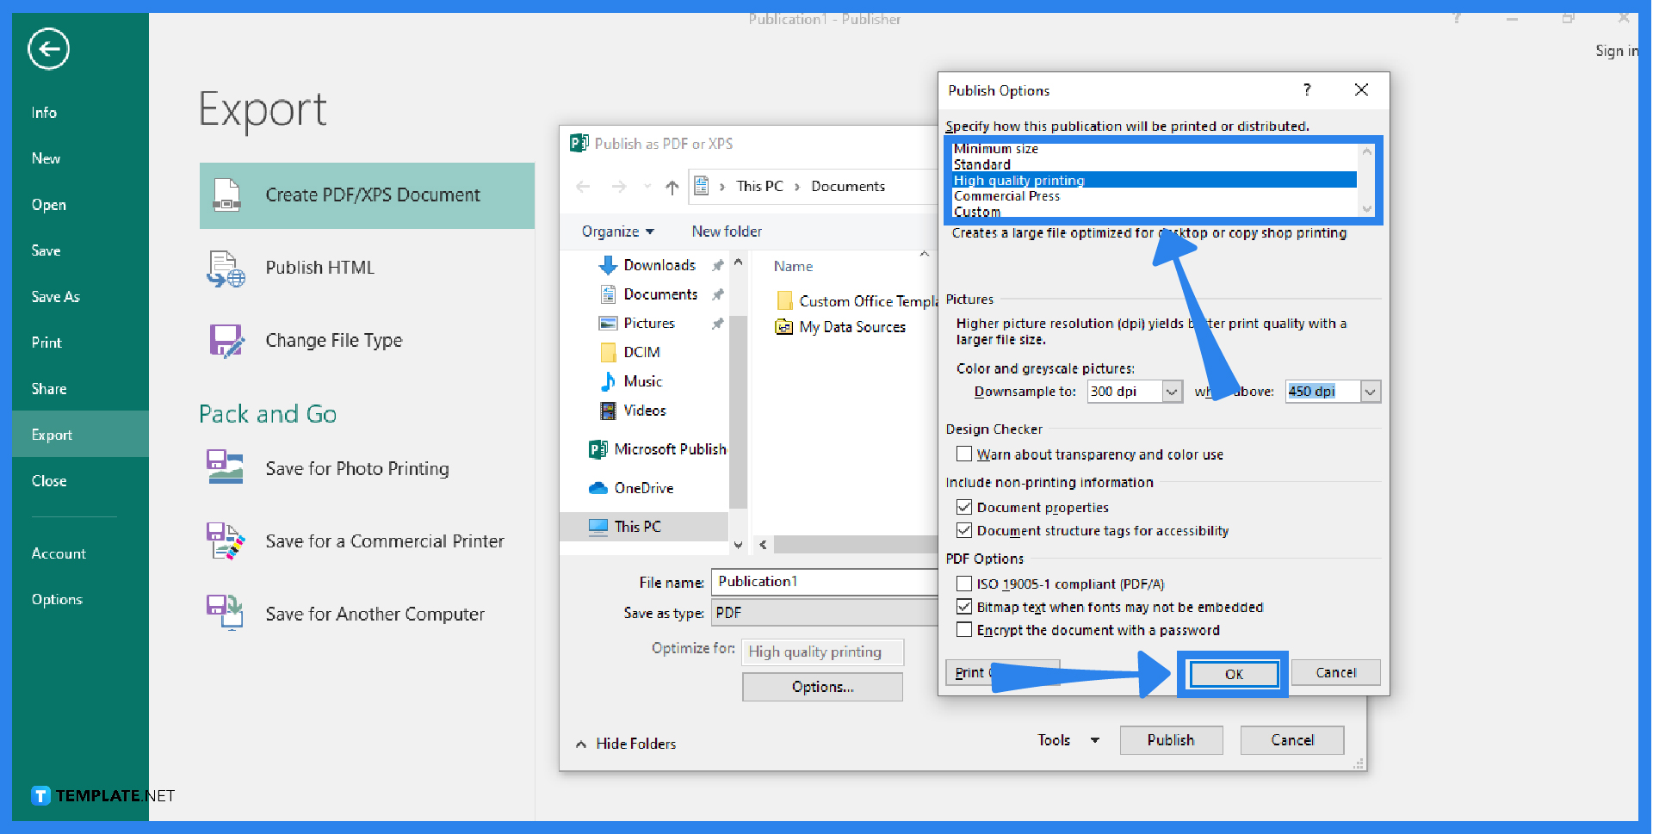The width and height of the screenshot is (1653, 834).
Task: Click the back arrow in the sidebar
Action: [x=47, y=49]
